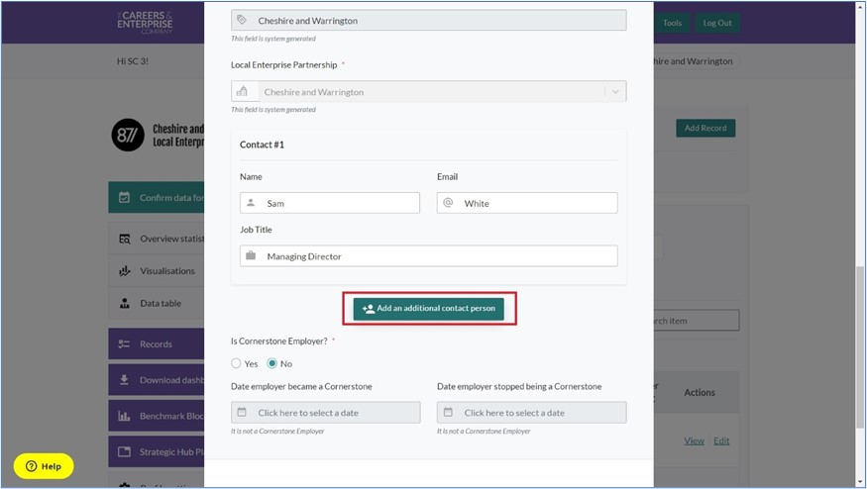The height and width of the screenshot is (489, 867).
Task: Open date employer became a Cornerstone picker
Action: [x=326, y=413]
